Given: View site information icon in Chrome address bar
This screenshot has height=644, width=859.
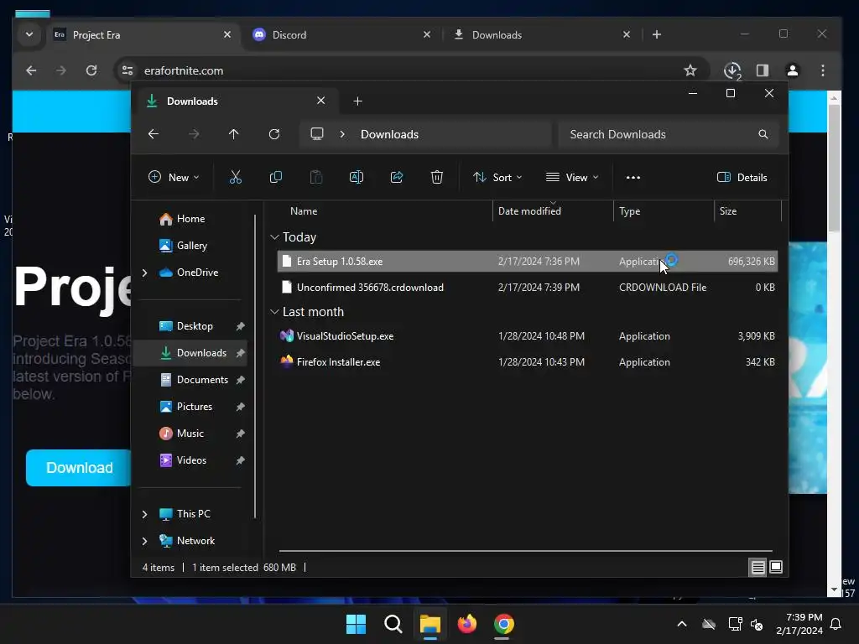Looking at the screenshot, I should coord(128,70).
